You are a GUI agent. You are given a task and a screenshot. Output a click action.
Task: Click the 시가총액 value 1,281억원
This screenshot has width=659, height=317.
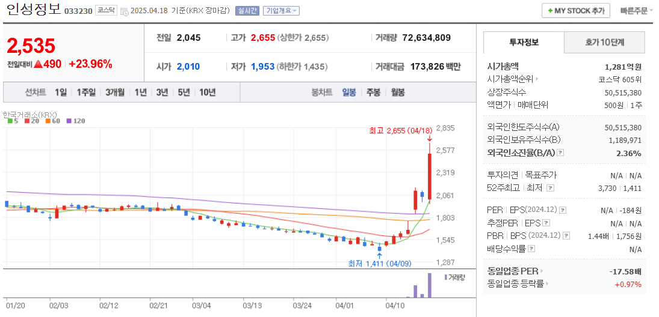(623, 66)
